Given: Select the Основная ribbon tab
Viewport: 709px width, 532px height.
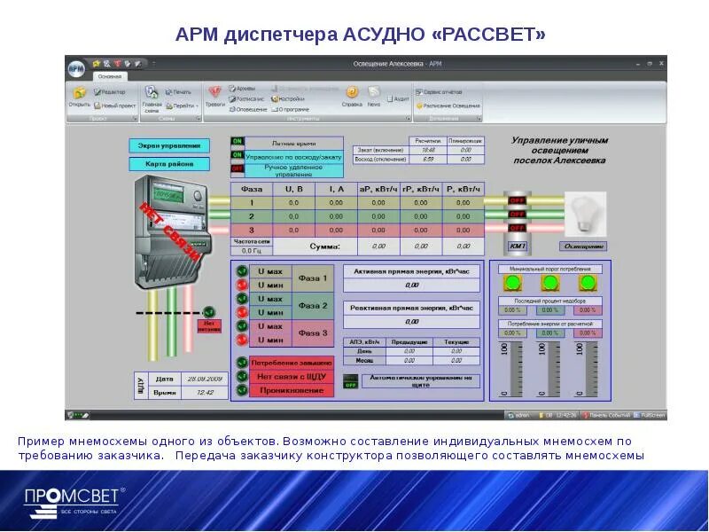Looking at the screenshot, I should 110,76.
